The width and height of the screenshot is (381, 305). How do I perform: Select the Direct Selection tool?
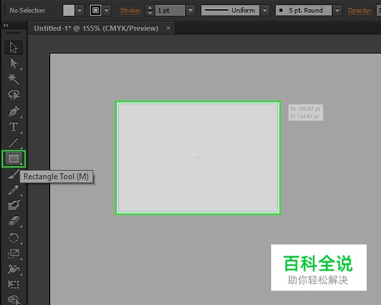coord(14,63)
